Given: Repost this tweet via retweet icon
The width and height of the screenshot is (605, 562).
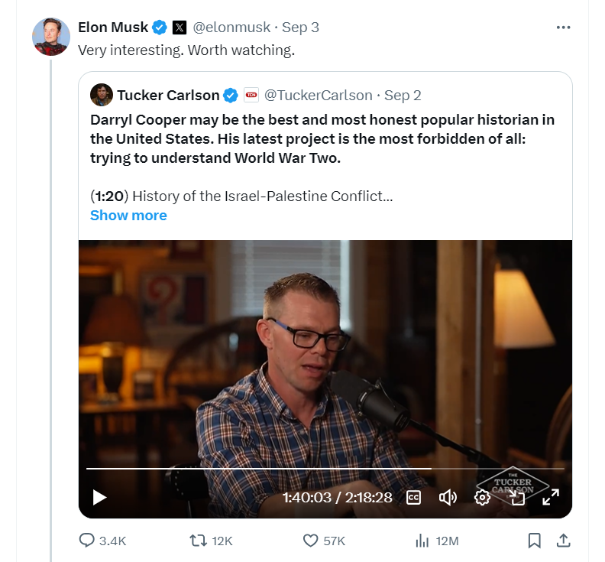Looking at the screenshot, I should click(199, 541).
